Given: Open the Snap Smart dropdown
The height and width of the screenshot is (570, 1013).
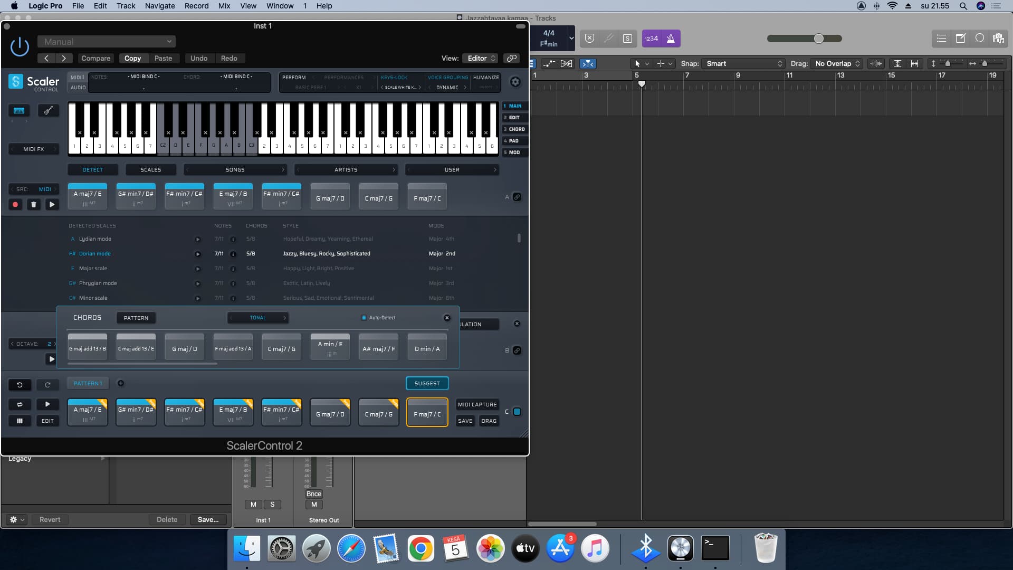Looking at the screenshot, I should click(x=744, y=63).
